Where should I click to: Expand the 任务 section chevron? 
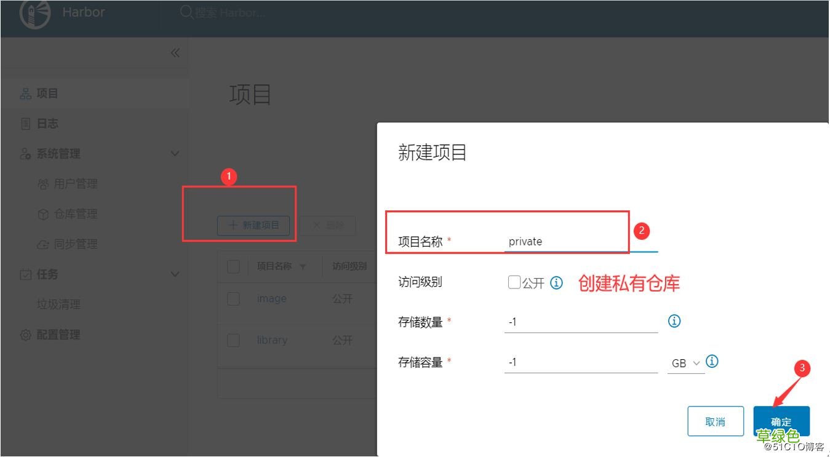[175, 274]
